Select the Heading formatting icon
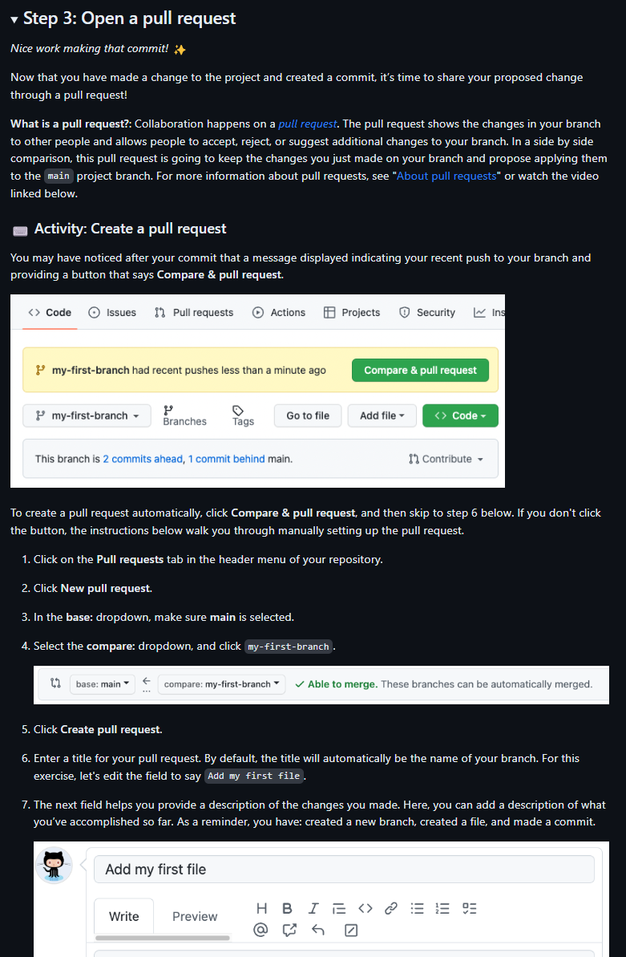Image resolution: width=626 pixels, height=957 pixels. pos(261,907)
